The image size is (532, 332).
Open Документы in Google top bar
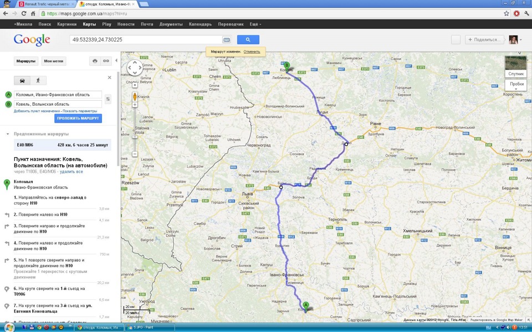[x=171, y=24]
